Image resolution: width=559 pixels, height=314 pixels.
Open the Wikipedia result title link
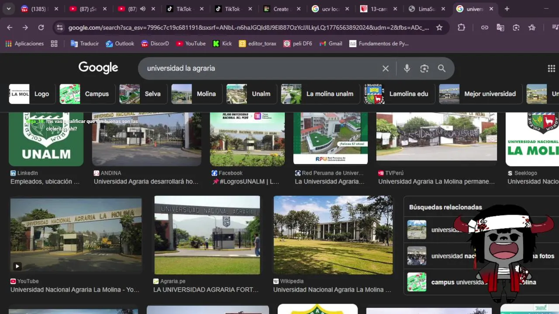click(x=332, y=290)
